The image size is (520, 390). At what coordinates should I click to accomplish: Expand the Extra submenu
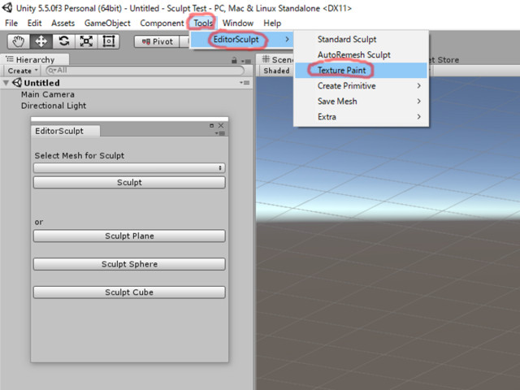click(x=361, y=117)
